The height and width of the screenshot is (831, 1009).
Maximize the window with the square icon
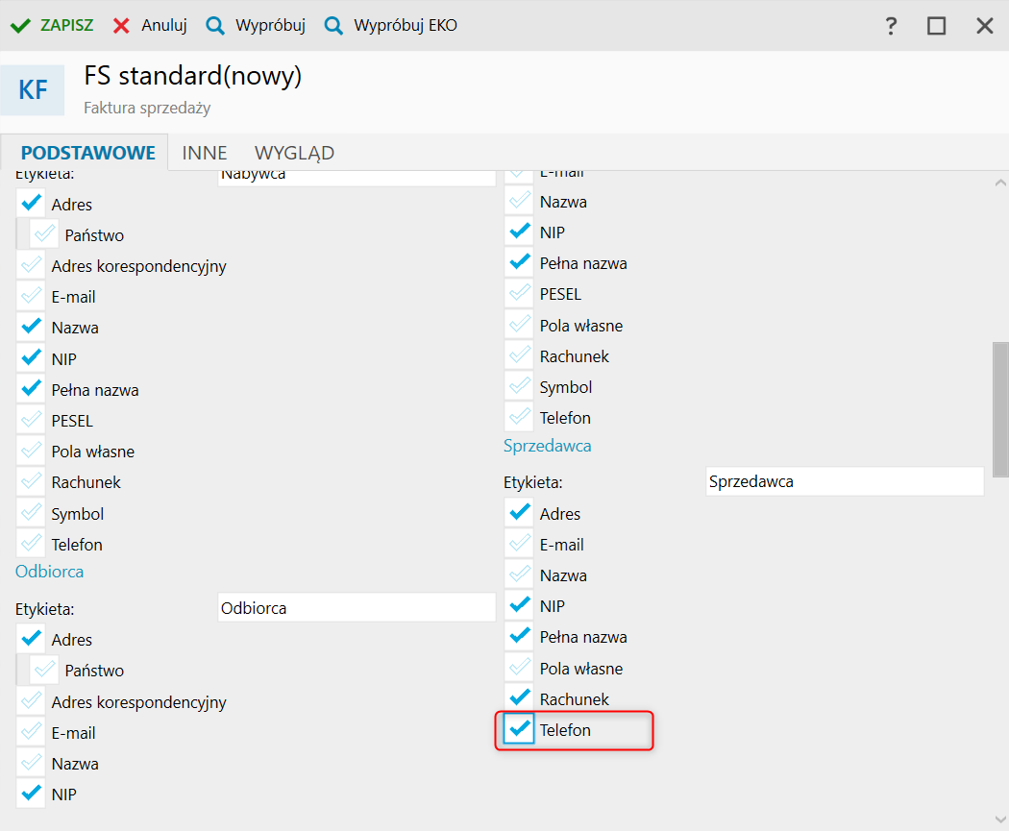coord(937,26)
